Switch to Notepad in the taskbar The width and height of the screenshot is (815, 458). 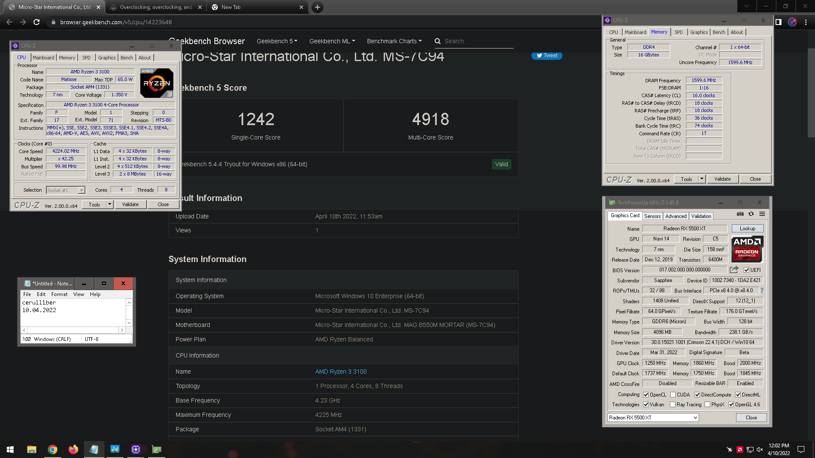(x=94, y=450)
